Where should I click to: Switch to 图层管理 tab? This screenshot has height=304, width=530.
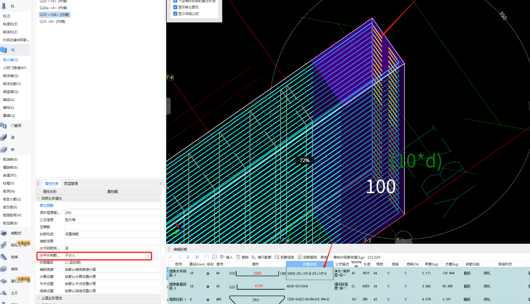coord(71,184)
